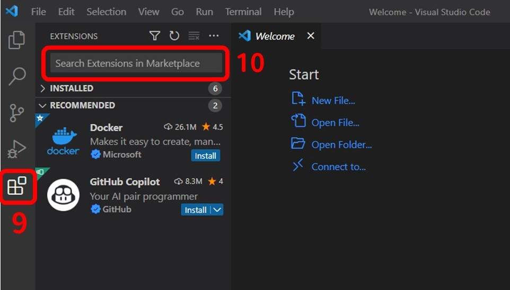Focus the Search Extensions in Marketplace field
Screen dimensions: 510x290
tap(136, 63)
